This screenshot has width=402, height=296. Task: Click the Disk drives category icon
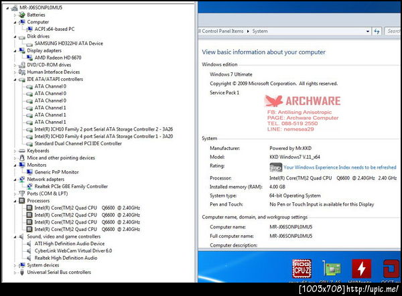[22, 37]
